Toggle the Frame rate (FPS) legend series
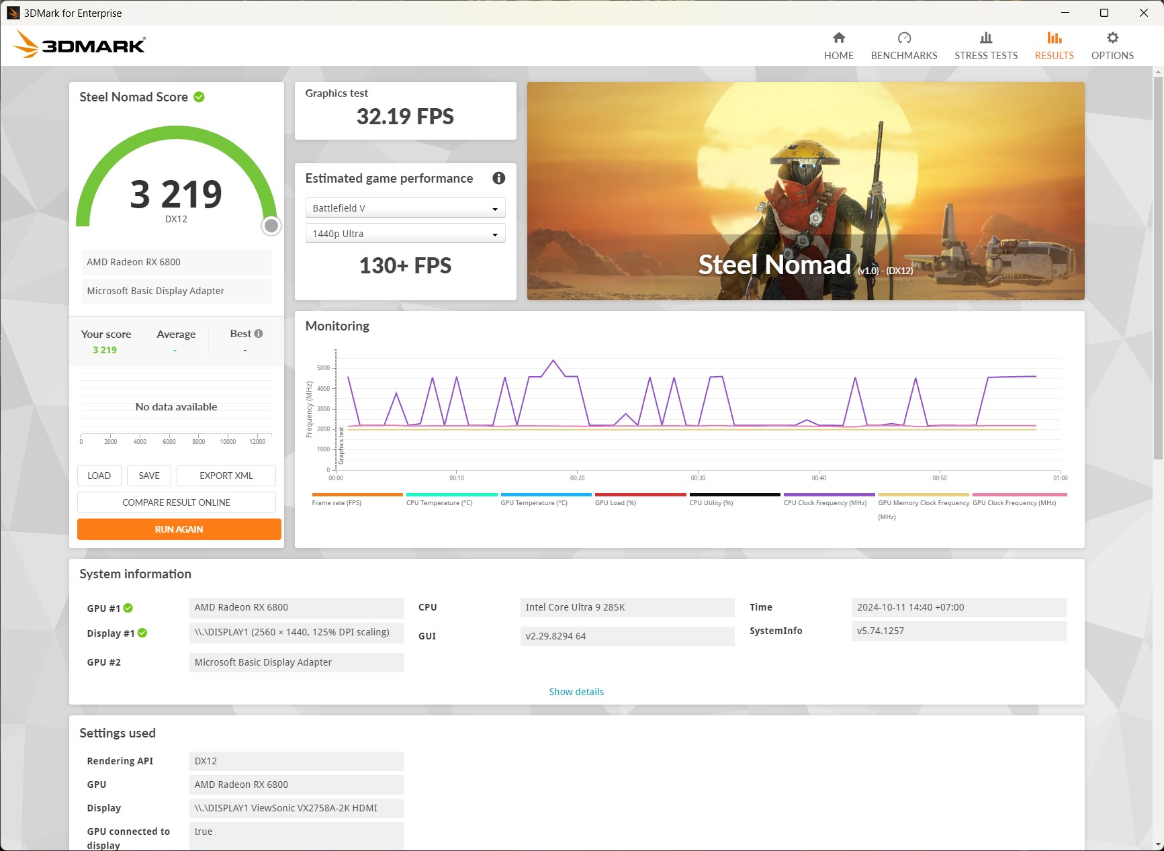This screenshot has width=1164, height=851. 337,502
